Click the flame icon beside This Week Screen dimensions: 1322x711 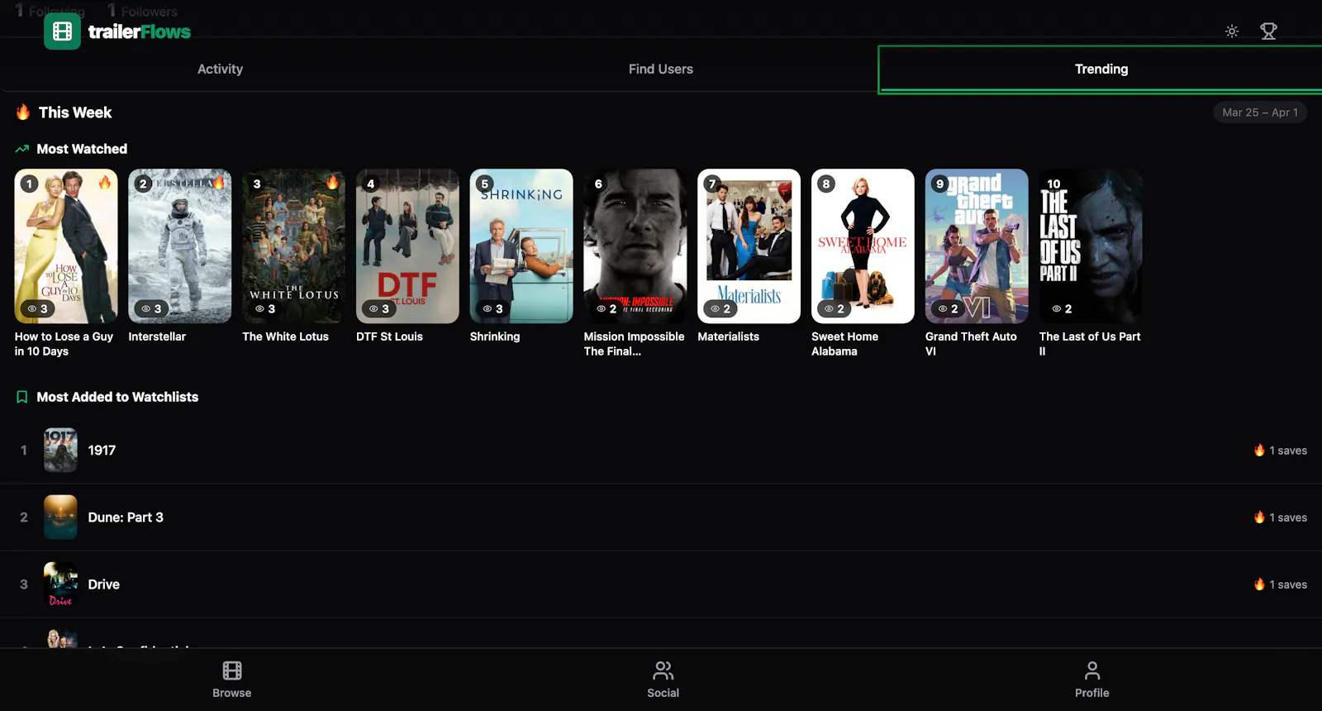pos(23,112)
